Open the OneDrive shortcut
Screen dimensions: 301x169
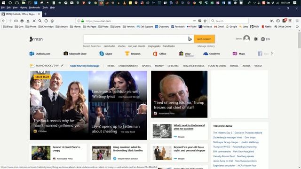(212, 54)
